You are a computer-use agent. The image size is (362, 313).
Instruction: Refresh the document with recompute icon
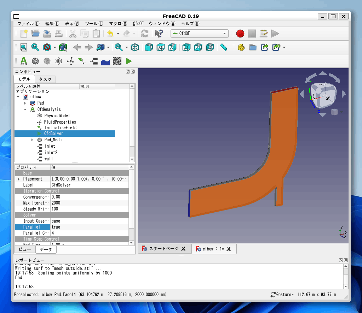pyautogui.click(x=145, y=34)
